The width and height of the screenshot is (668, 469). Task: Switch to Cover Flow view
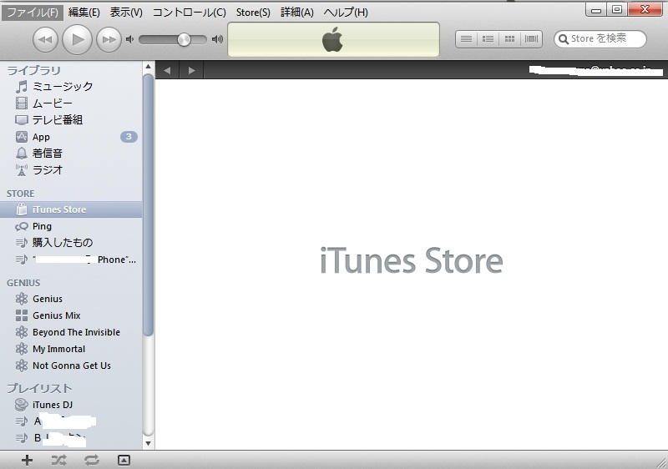coord(531,39)
